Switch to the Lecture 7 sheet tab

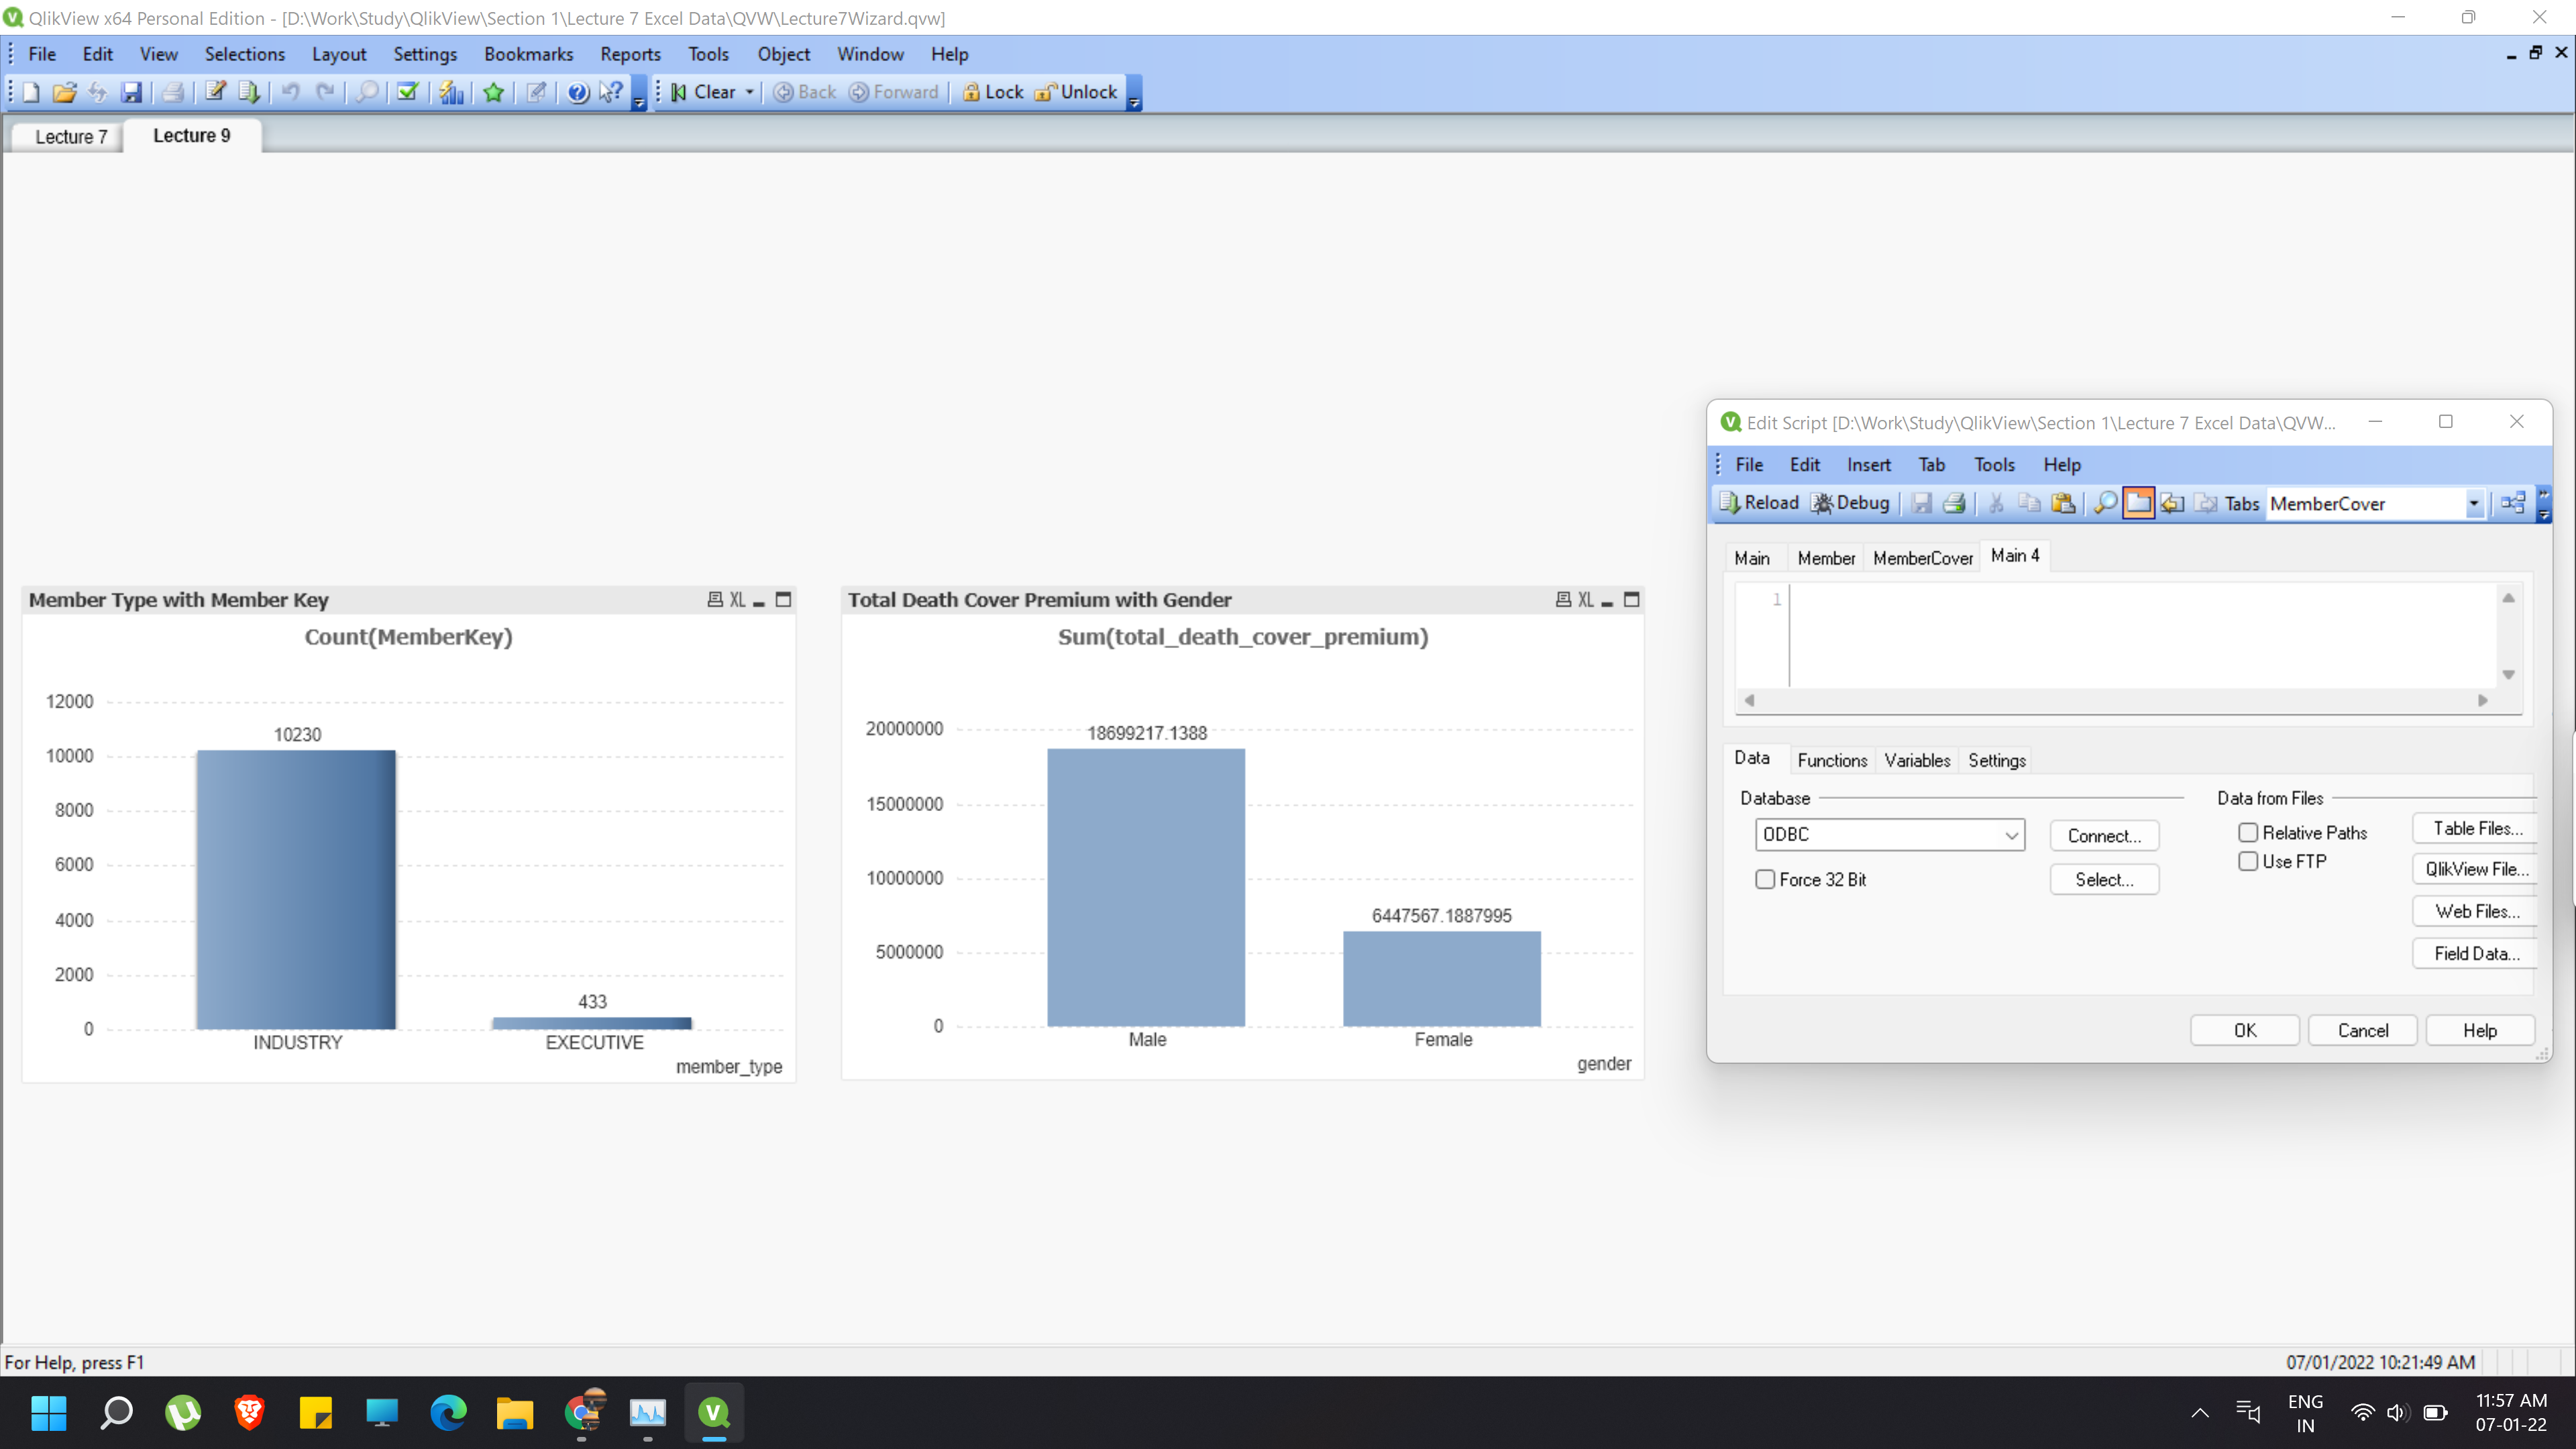(69, 136)
